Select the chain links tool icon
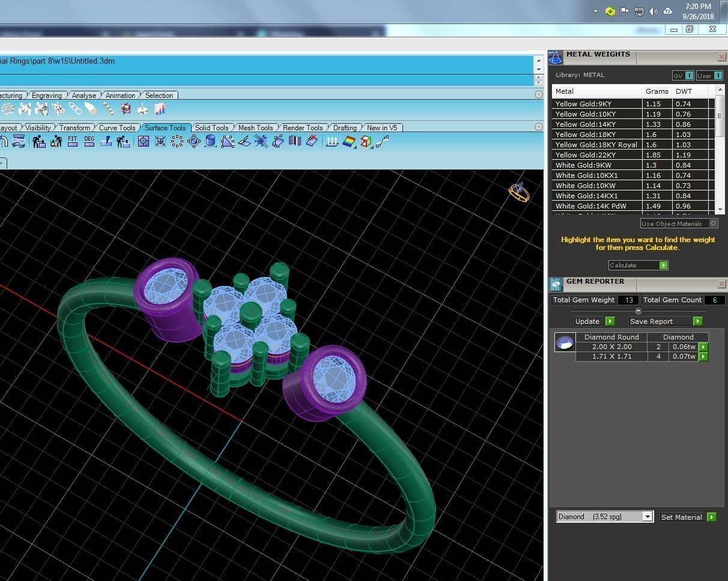 [x=75, y=109]
